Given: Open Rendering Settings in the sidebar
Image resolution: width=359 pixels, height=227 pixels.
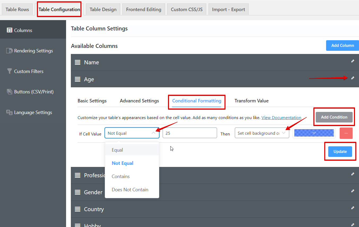Looking at the screenshot, I should pyautogui.click(x=33, y=51).
